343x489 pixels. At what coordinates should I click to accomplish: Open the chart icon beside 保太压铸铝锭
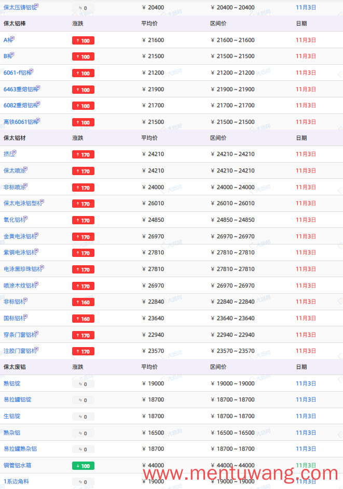[x=36, y=5]
